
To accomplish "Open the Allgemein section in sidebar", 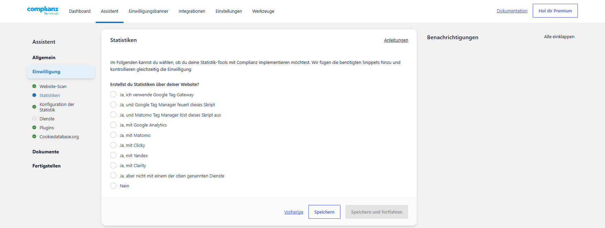I will pos(44,57).
